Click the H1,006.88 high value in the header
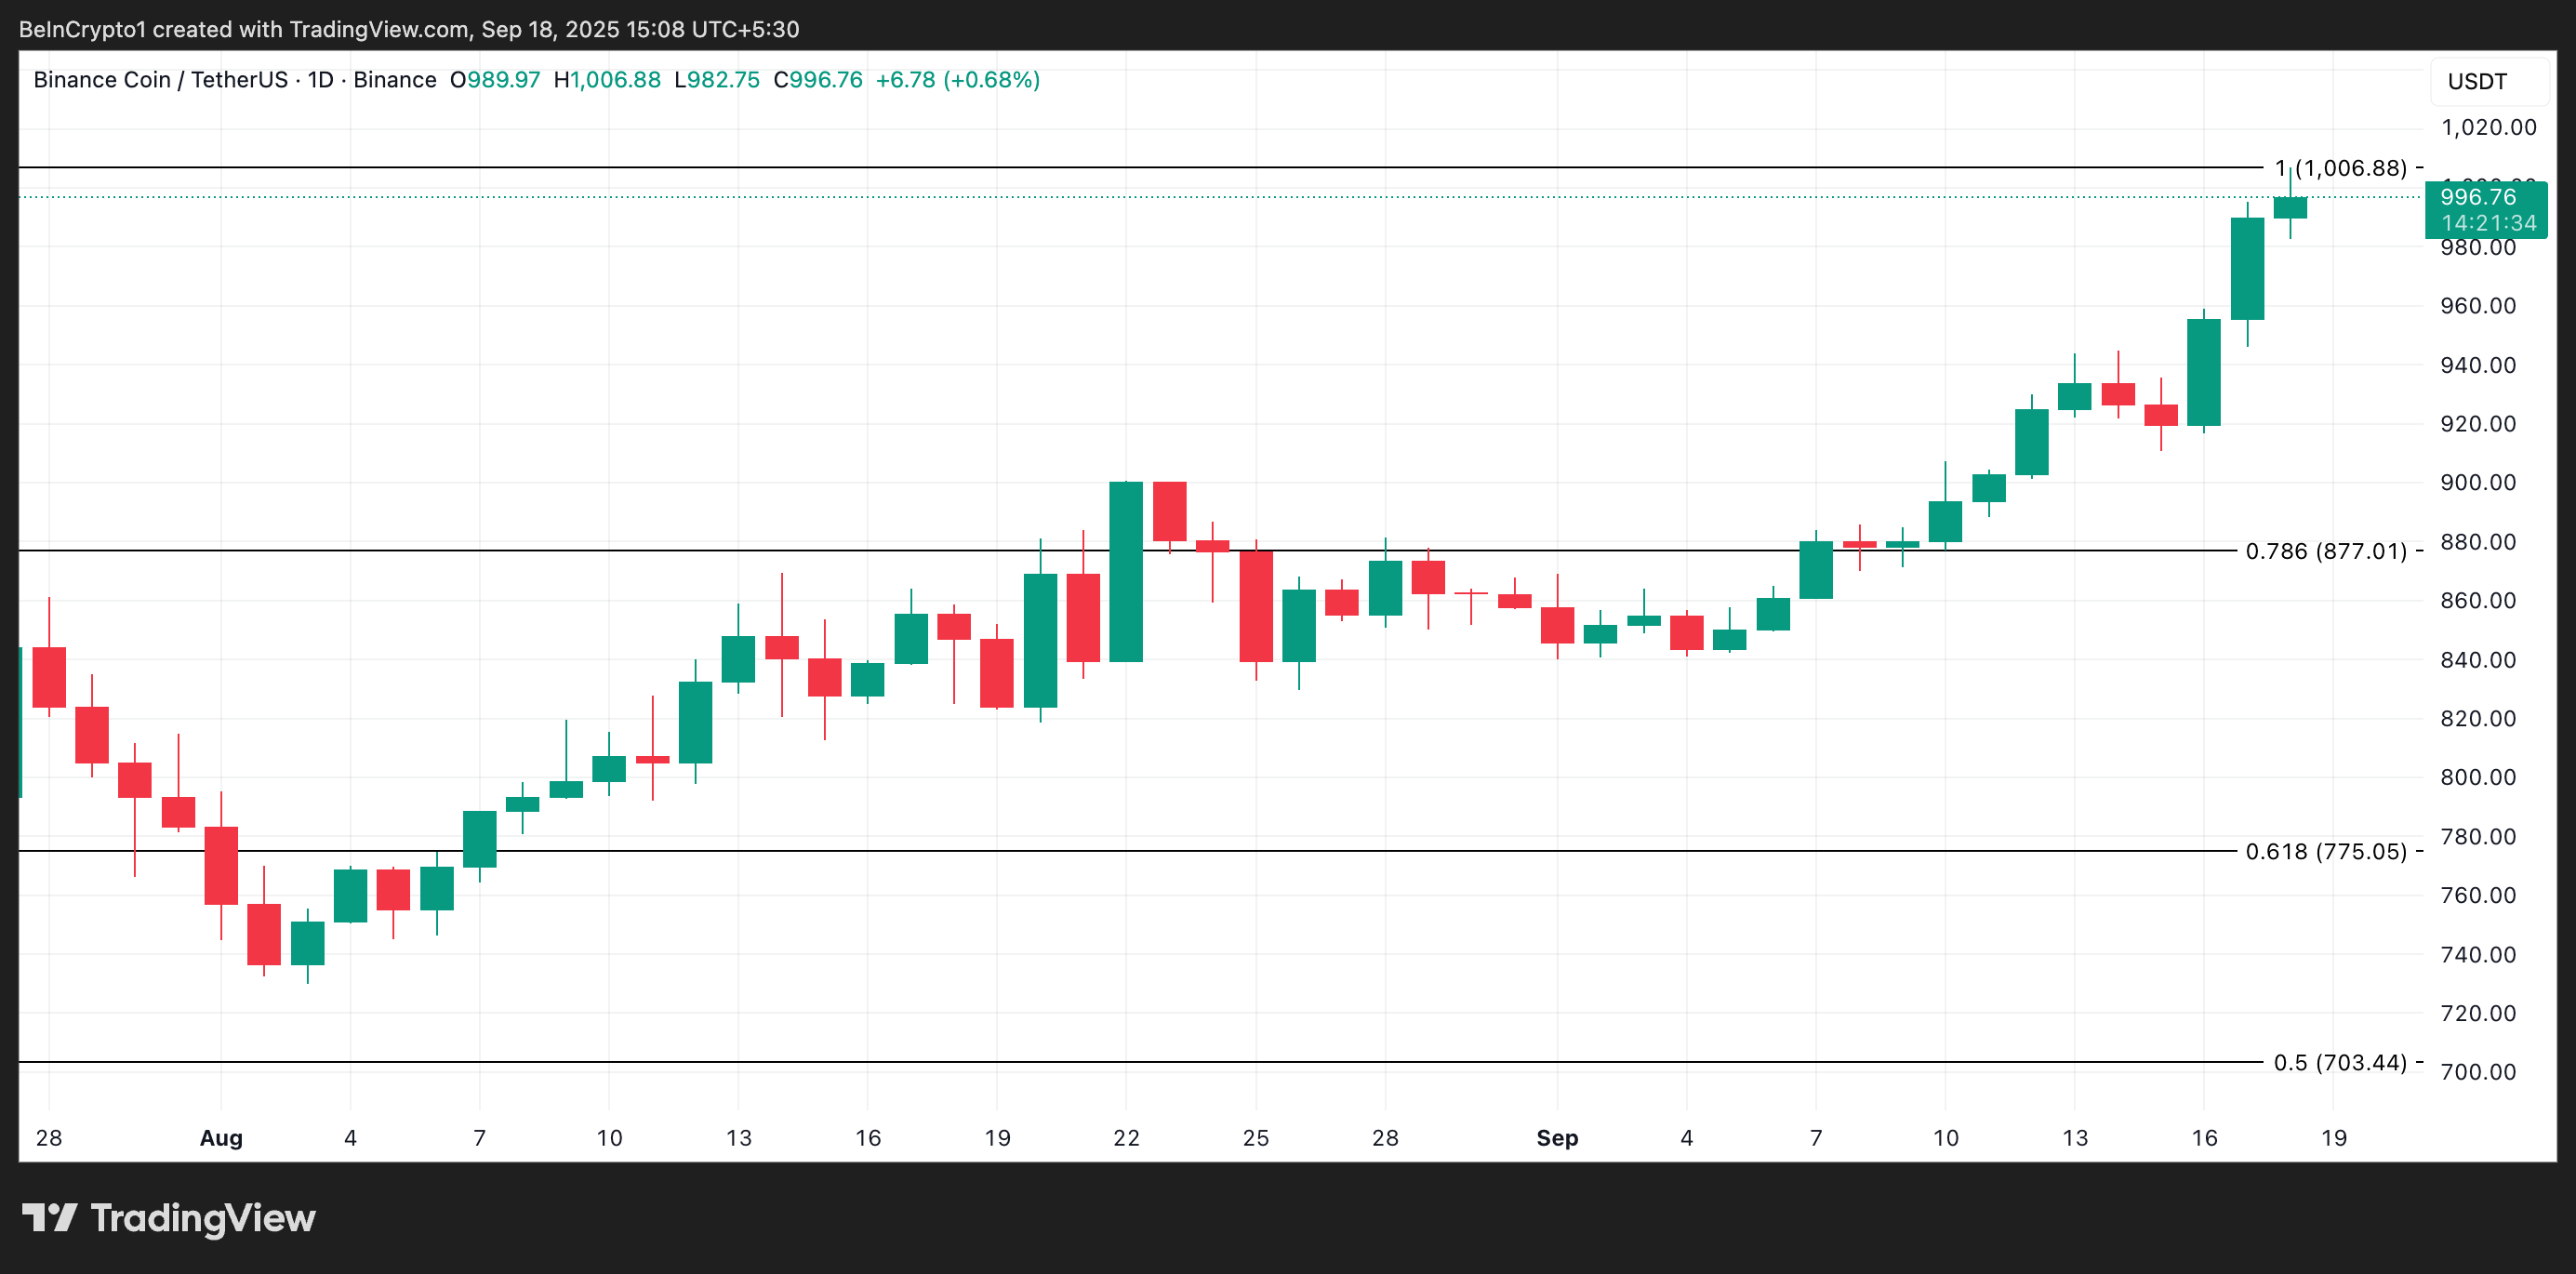 pos(607,80)
